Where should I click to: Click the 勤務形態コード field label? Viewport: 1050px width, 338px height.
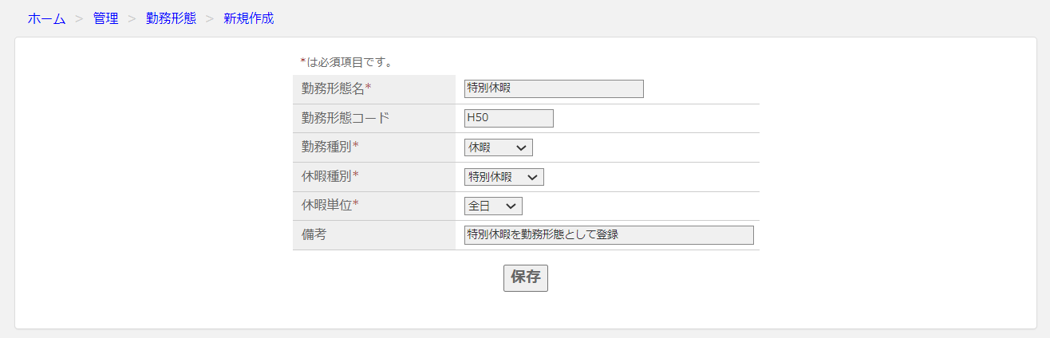click(345, 118)
